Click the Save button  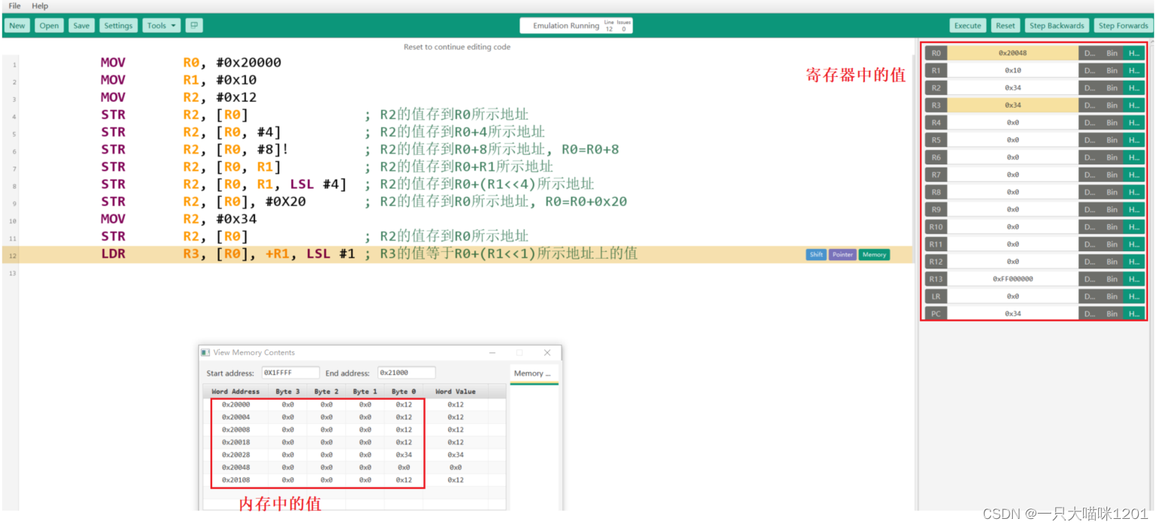[x=82, y=26]
